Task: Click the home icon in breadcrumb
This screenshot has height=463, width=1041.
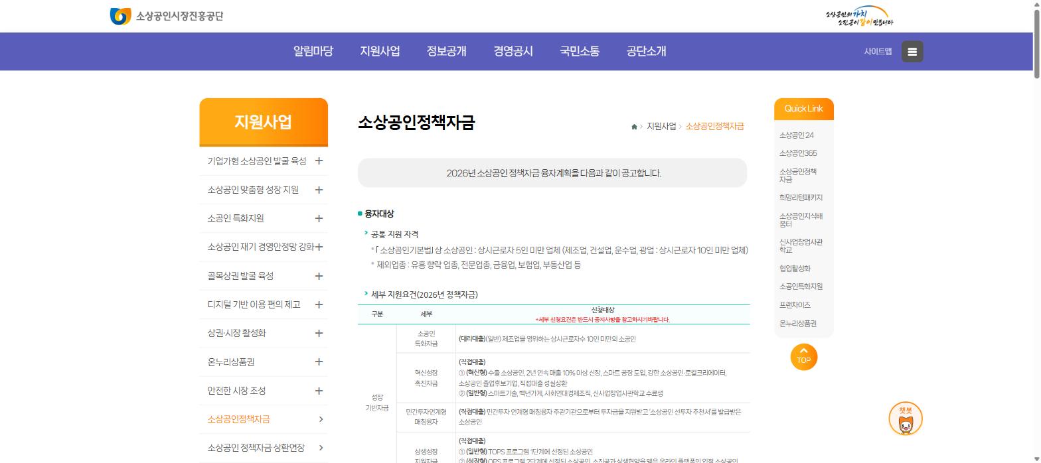Action: (x=634, y=127)
